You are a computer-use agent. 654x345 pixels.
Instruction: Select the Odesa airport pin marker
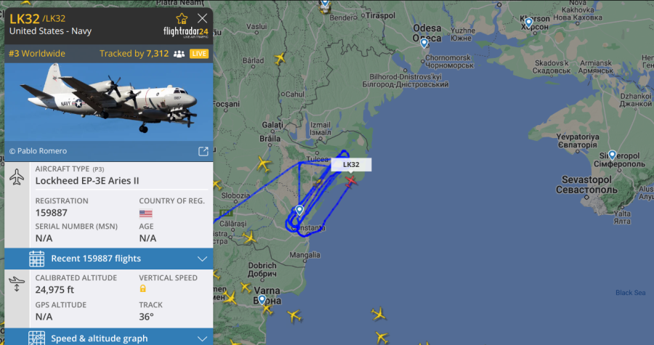[x=424, y=43]
